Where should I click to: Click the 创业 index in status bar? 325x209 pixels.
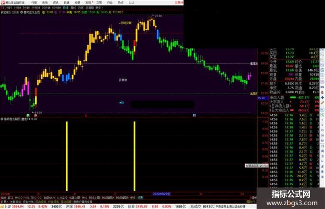pyautogui.click(x=131, y=207)
